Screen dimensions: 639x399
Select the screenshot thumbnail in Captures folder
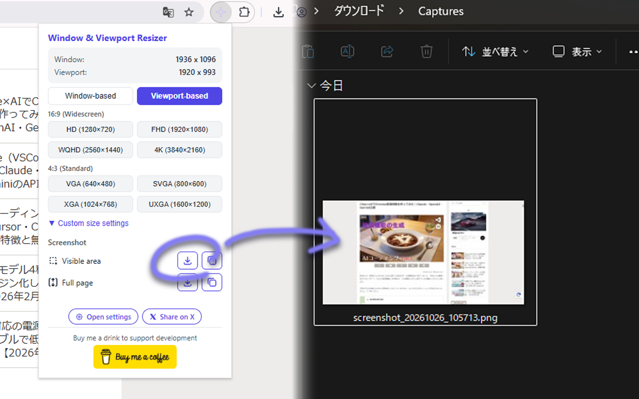[423, 252]
